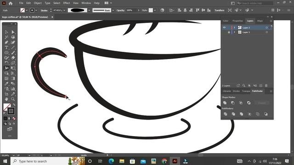Open zoom level dropdown in status bar
The width and height of the screenshot is (294, 165).
(13, 155)
